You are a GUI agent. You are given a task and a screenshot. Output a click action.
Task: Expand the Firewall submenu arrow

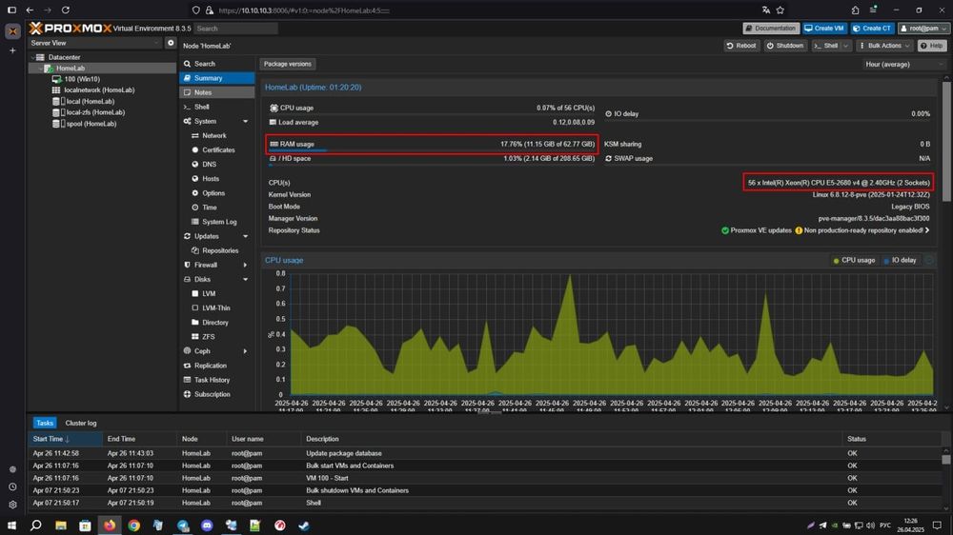click(x=245, y=266)
